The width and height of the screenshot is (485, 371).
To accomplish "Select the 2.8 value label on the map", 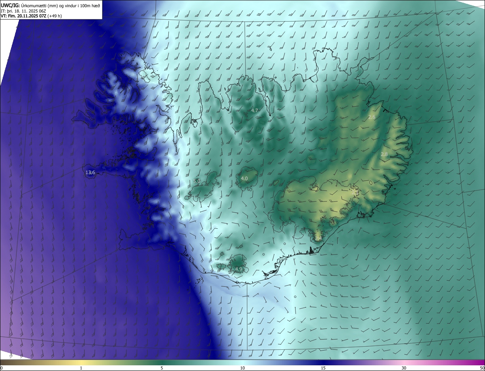I will pos(384,154).
